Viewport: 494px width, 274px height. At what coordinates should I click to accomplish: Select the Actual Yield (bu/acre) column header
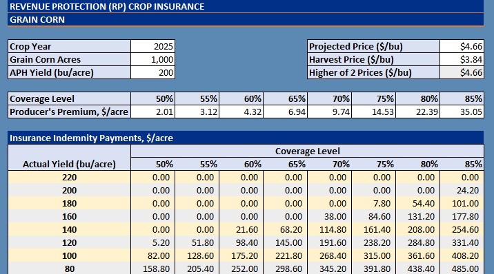pyautogui.click(x=69, y=164)
